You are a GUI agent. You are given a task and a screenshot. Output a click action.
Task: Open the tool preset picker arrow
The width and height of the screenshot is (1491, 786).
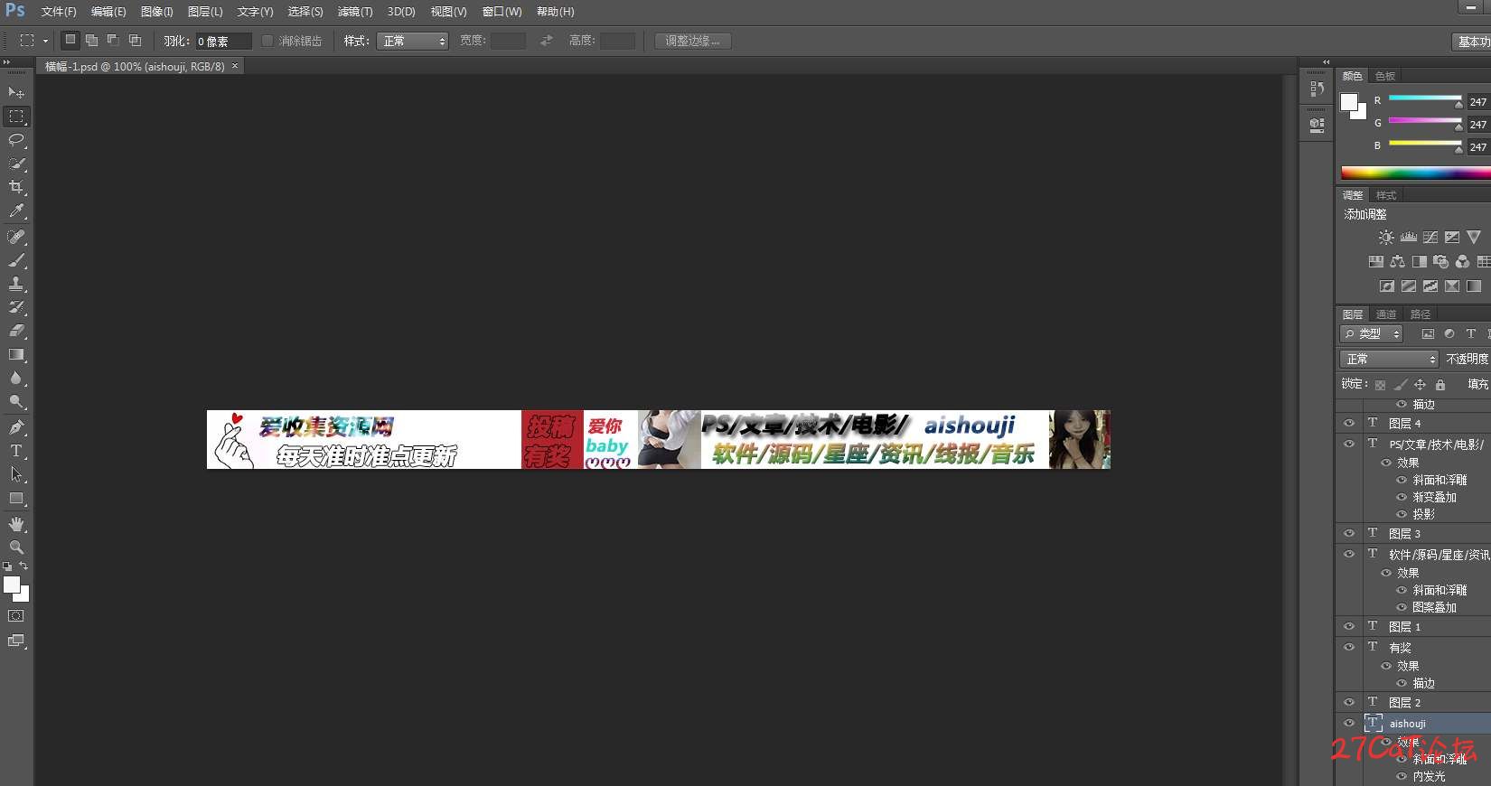pyautogui.click(x=45, y=41)
